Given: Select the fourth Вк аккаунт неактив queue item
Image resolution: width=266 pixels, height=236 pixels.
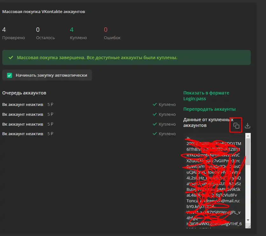Looking at the screenshot, I should point(23,134).
